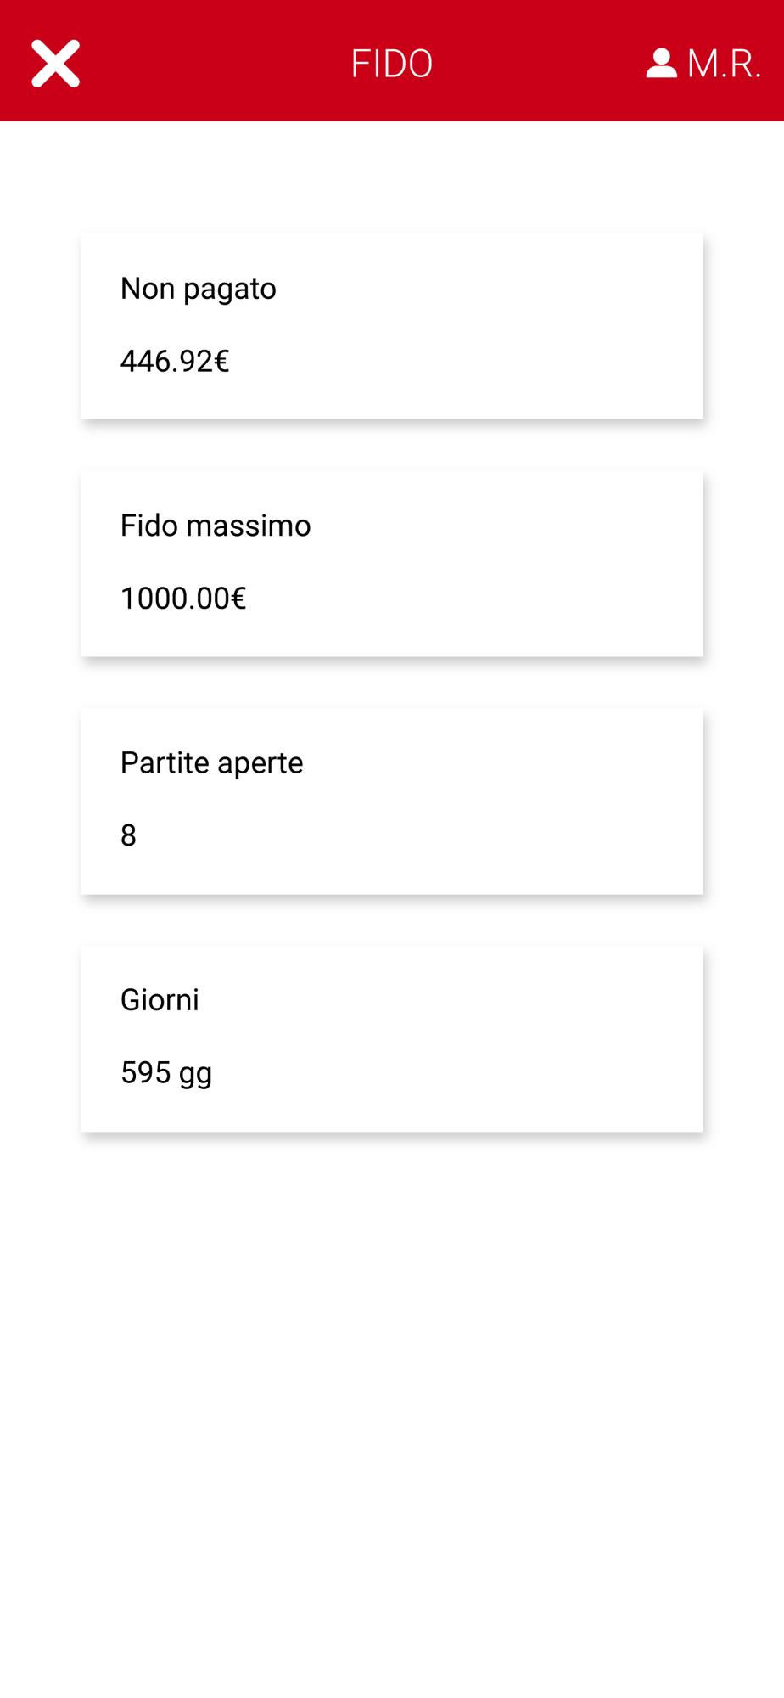784x1698 pixels.
Task: Select the Fido massimo label
Action: pos(216,526)
